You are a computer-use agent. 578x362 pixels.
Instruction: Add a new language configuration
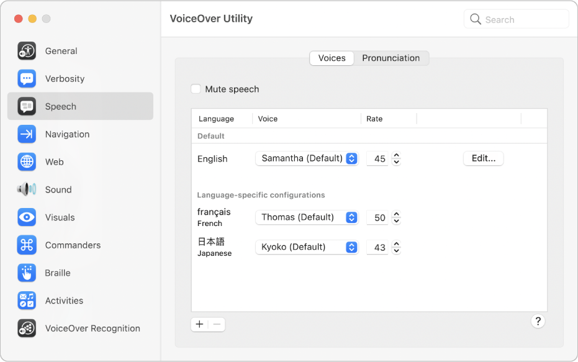point(199,324)
